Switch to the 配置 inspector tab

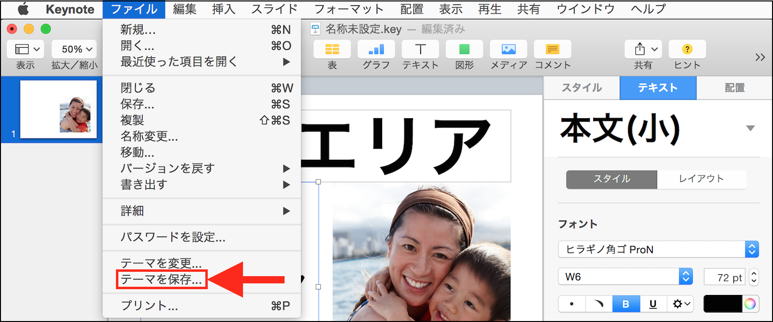[734, 88]
